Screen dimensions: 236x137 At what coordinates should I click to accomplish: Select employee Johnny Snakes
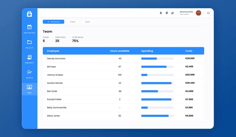pos(55,75)
